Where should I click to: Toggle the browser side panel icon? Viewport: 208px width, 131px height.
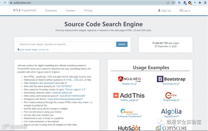click(205, 3)
